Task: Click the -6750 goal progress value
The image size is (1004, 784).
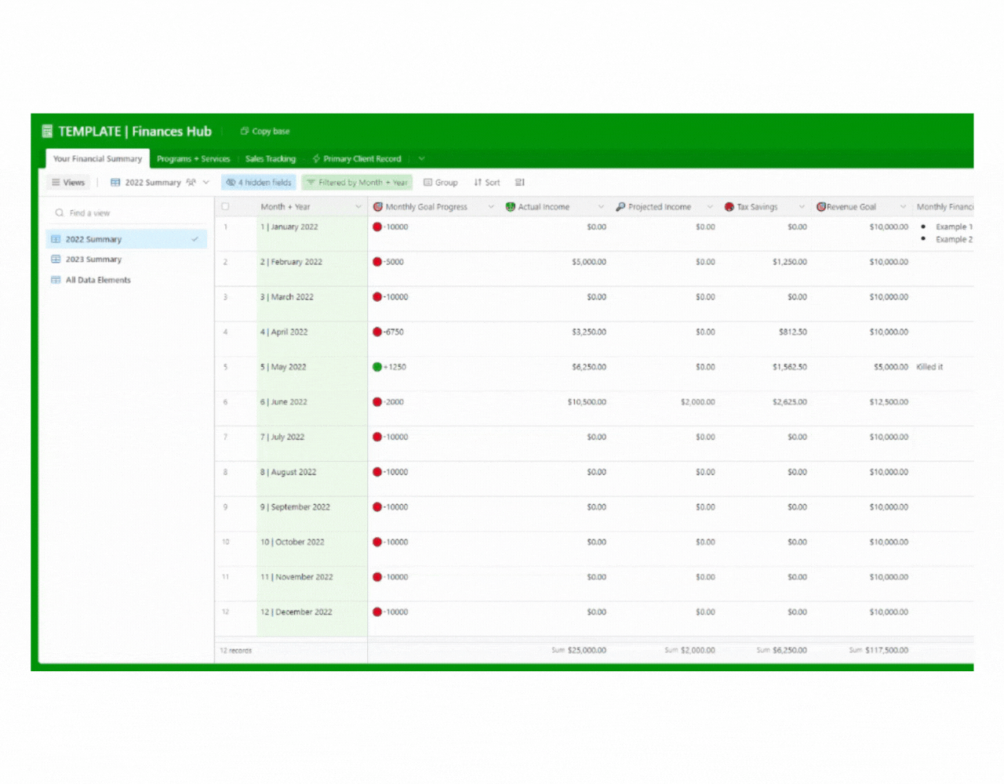Action: click(393, 332)
